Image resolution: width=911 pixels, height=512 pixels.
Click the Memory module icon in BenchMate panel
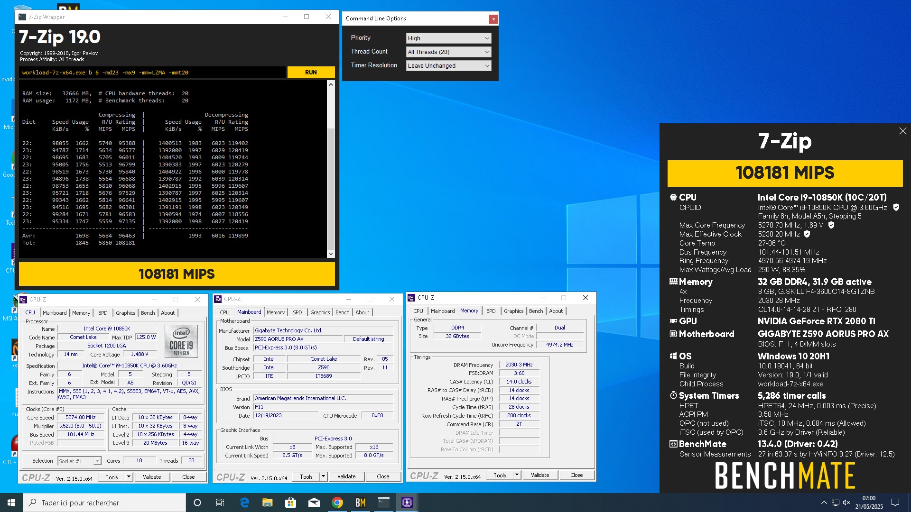click(673, 282)
